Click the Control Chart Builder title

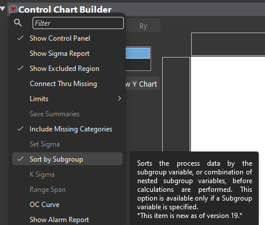[65, 9]
